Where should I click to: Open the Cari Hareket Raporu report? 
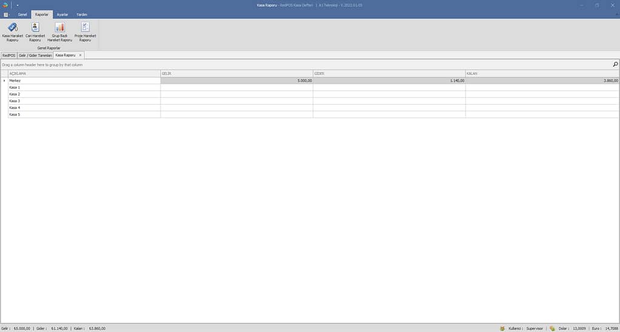click(35, 32)
